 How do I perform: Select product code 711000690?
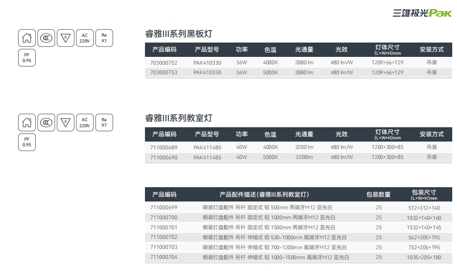[164, 157]
